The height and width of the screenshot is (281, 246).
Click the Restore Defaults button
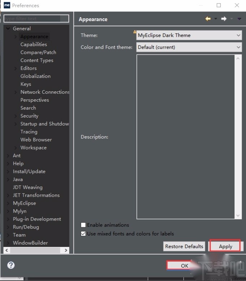pyautogui.click(x=184, y=246)
